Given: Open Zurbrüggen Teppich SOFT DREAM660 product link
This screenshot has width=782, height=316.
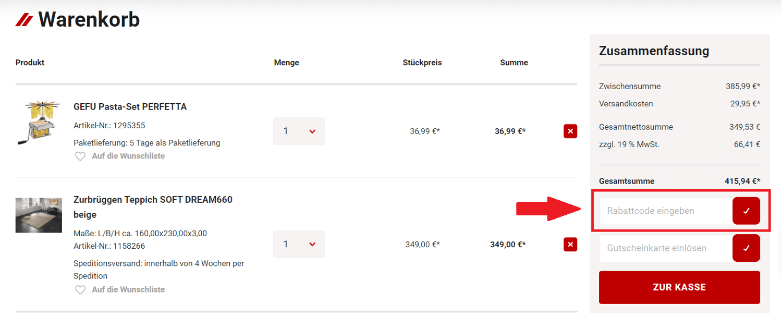Looking at the screenshot, I should point(153,200).
